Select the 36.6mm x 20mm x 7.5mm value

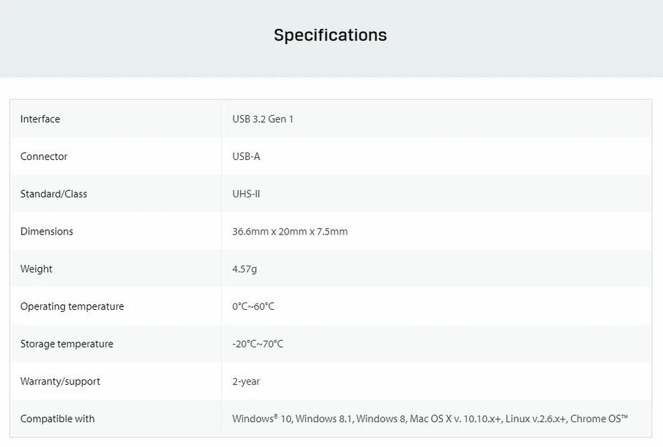[289, 232]
